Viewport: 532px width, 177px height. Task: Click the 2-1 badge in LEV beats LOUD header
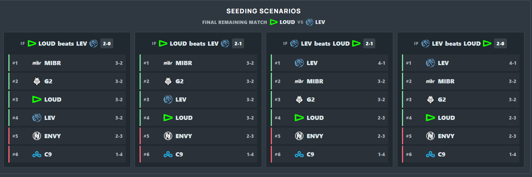(369, 43)
